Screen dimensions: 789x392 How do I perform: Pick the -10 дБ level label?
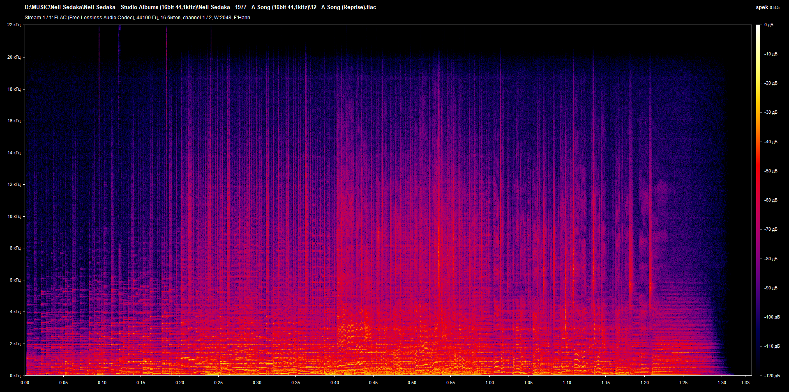coord(770,54)
